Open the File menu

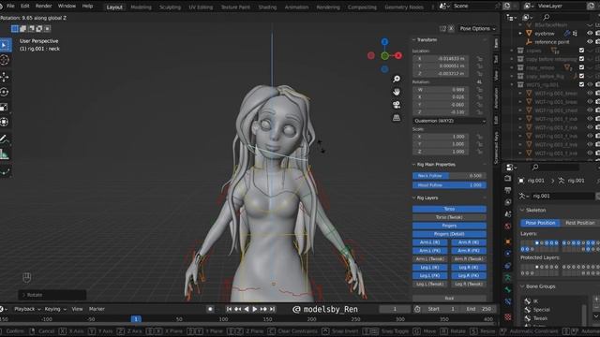[10, 7]
